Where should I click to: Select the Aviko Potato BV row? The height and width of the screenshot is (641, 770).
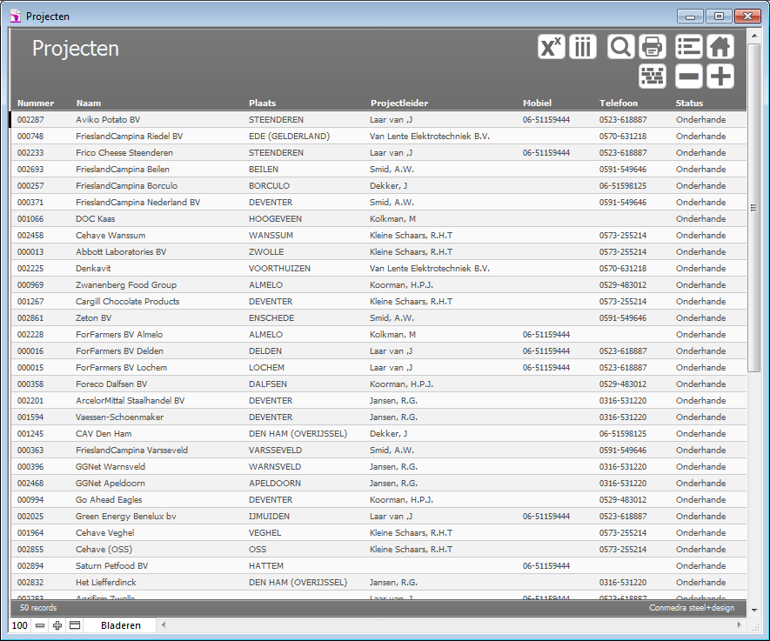108,120
